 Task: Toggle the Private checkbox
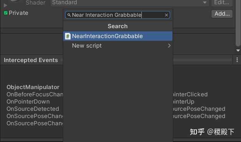(x=6, y=13)
